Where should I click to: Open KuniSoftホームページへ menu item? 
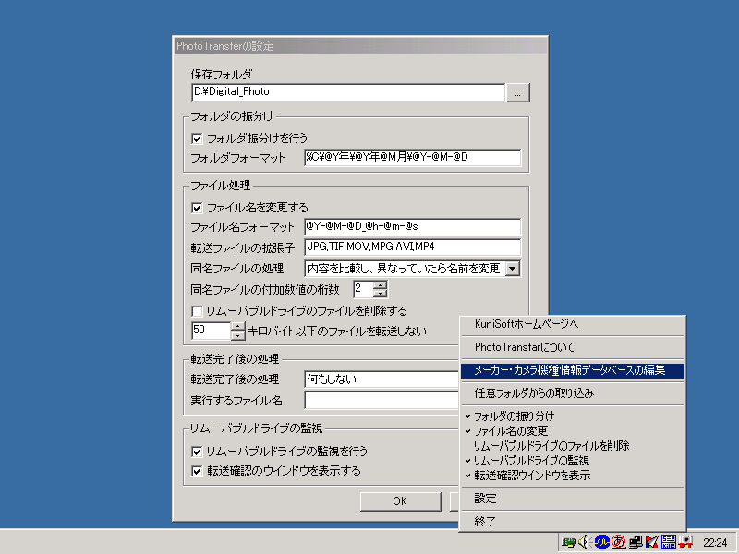point(573,324)
